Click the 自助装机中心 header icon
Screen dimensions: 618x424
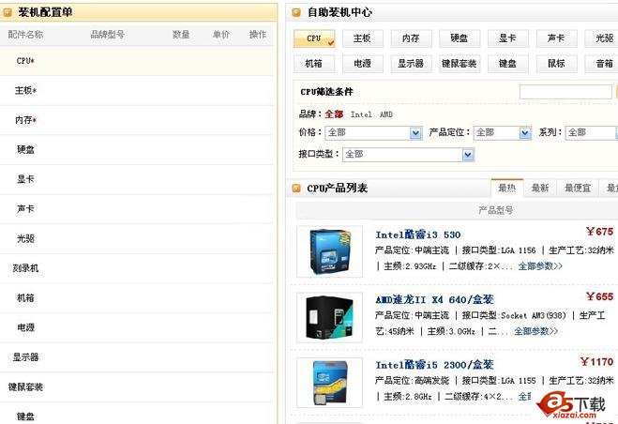(296, 12)
